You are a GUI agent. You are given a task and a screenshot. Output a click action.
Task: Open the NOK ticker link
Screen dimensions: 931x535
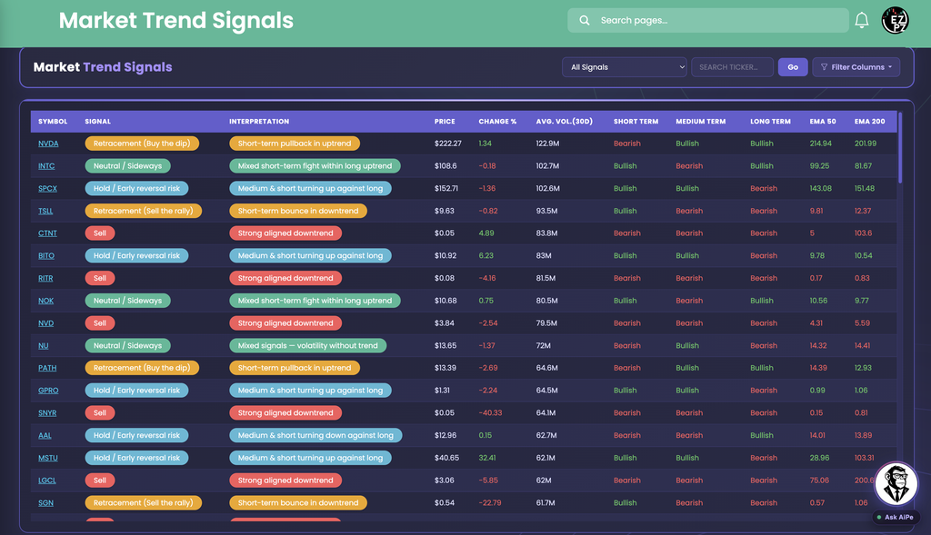click(x=45, y=301)
